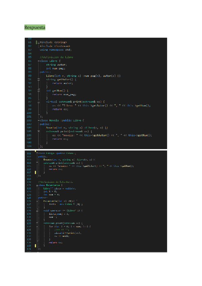Click "return autor;" on line 92
This screenshot has width=202, height=286.
point(63,83)
